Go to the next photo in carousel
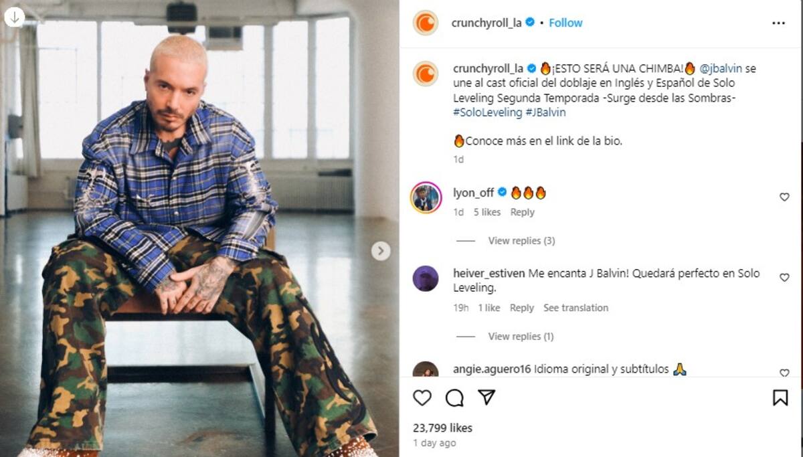This screenshot has width=803, height=457. 381,251
